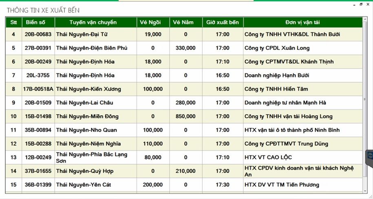Select route Thái Nguyên-Lai Châu
The image size is (373, 199).
pos(96,103)
